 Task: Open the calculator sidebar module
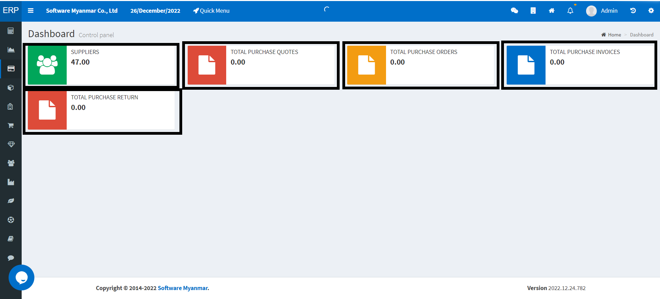coord(11,31)
